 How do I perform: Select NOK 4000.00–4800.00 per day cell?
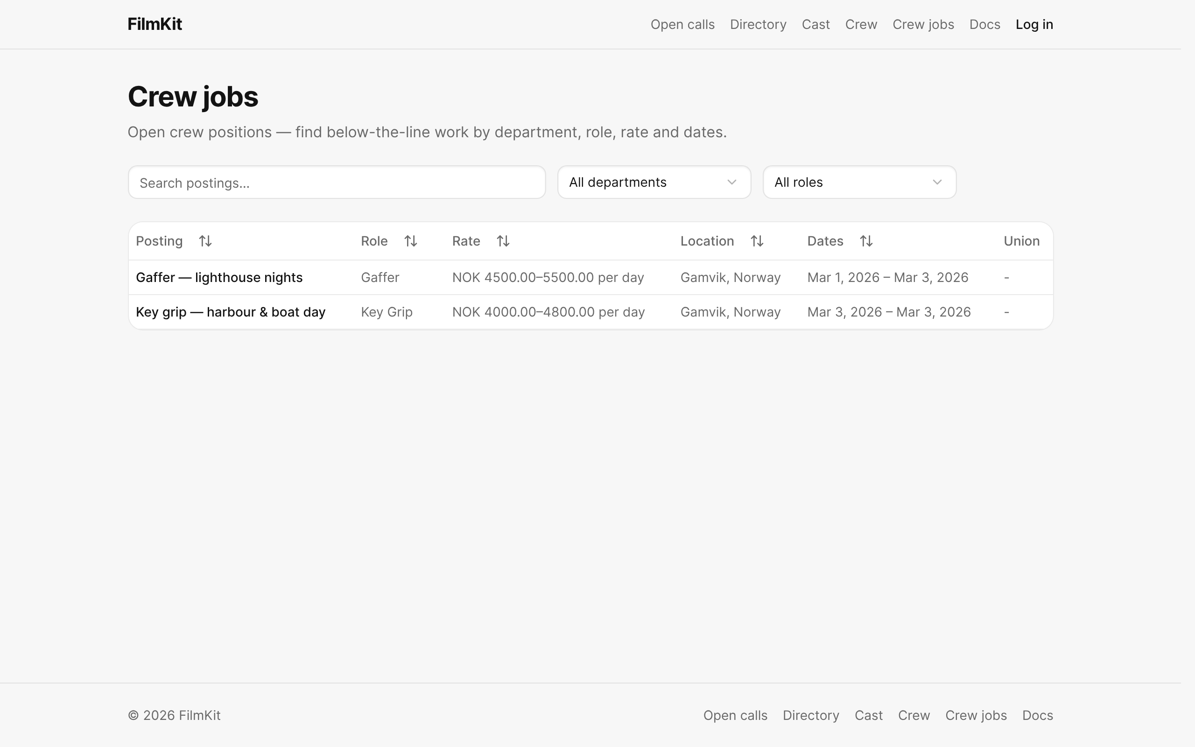pyautogui.click(x=548, y=312)
